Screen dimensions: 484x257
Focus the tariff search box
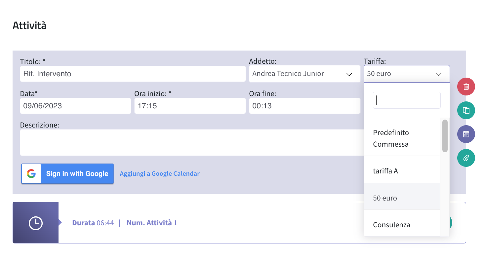click(407, 100)
